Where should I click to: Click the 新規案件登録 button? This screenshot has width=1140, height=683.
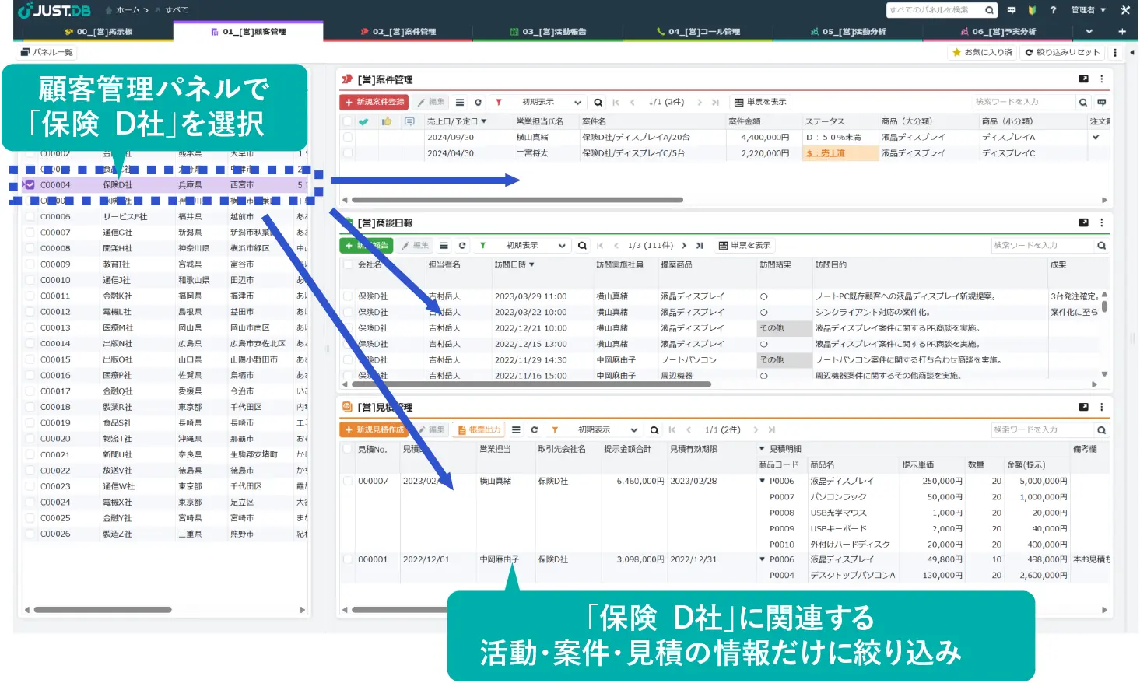pos(374,103)
